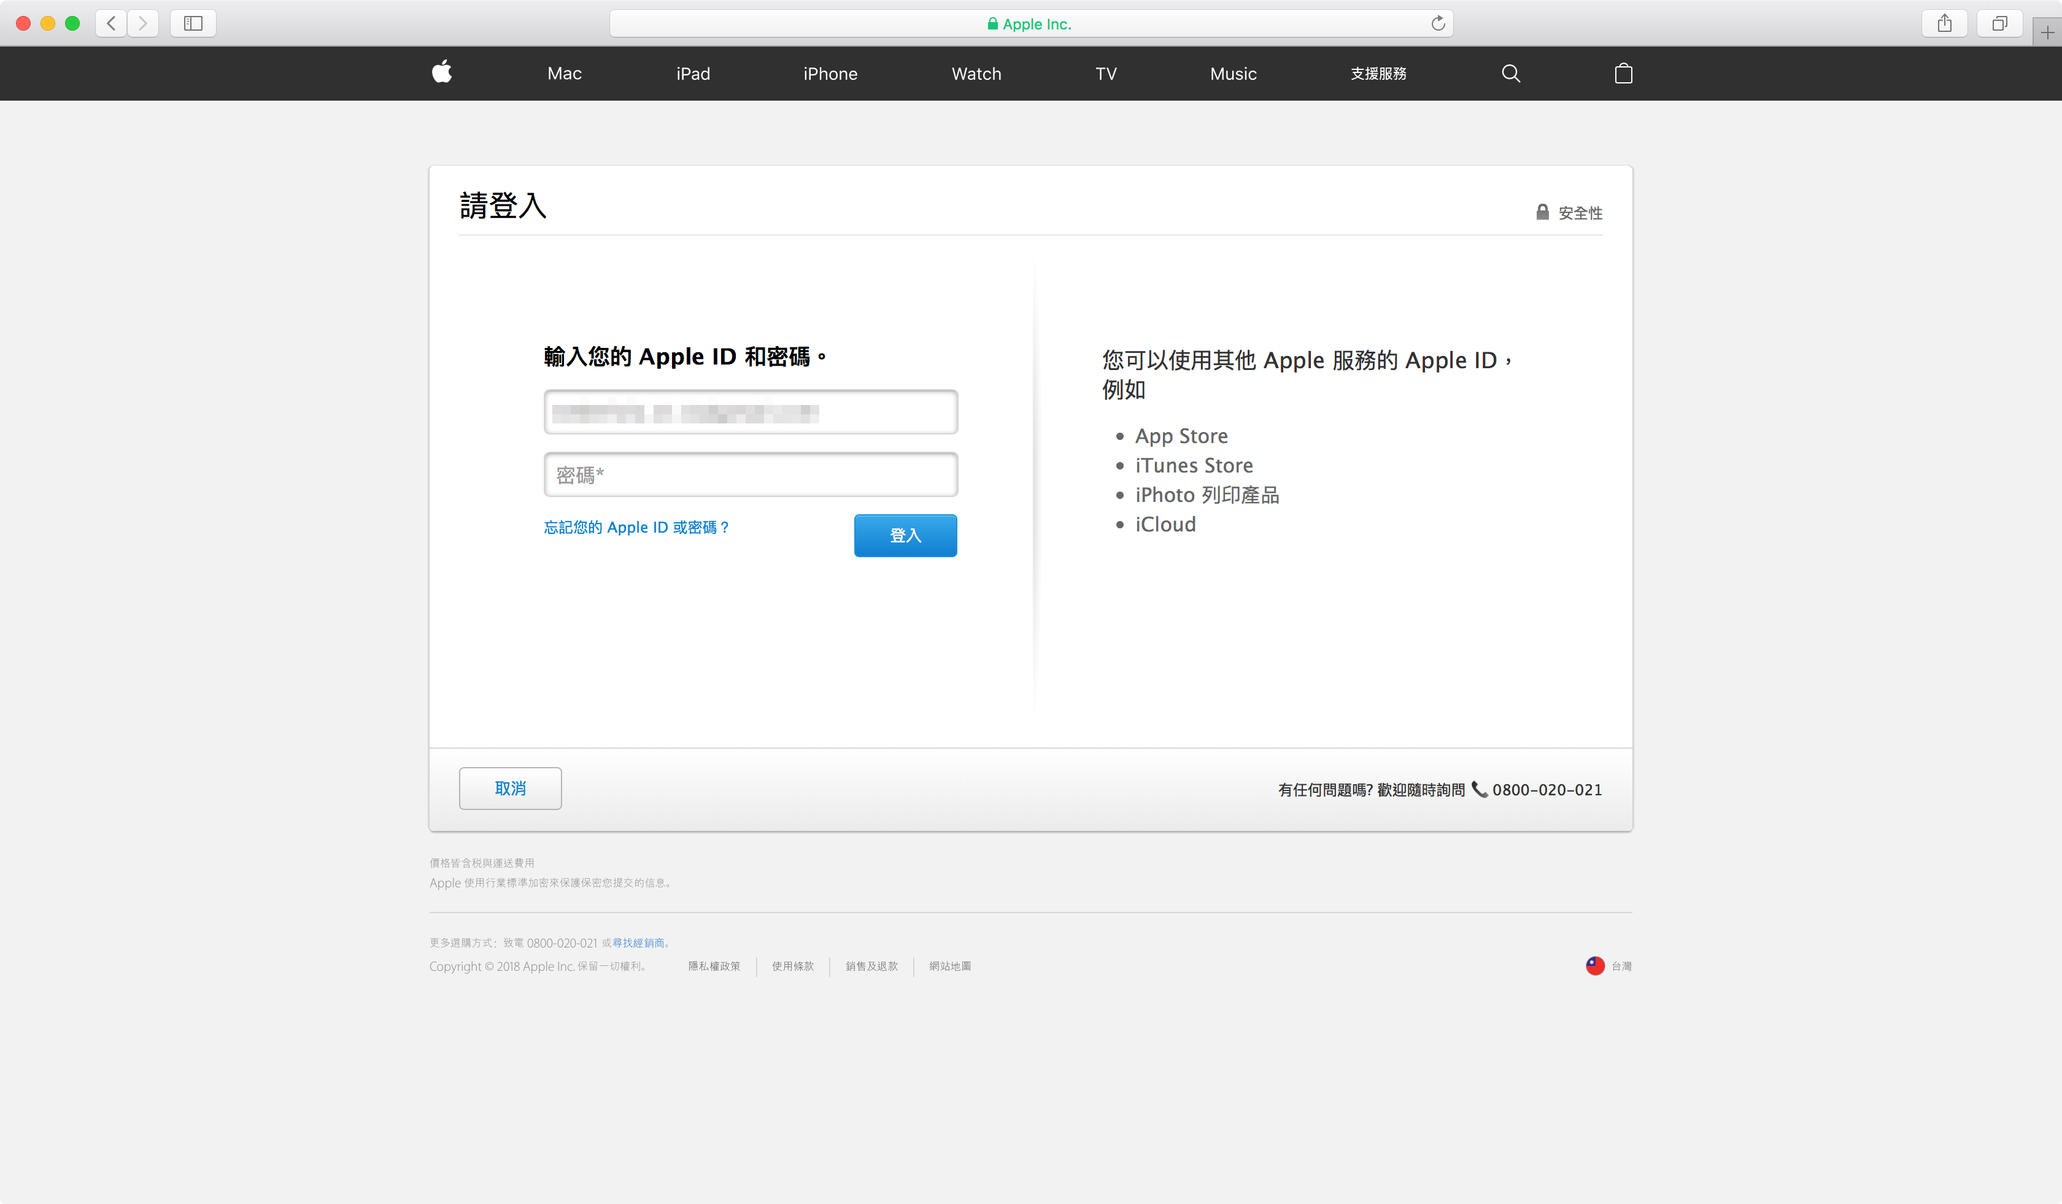Open a new tab with plus button

2047,33
